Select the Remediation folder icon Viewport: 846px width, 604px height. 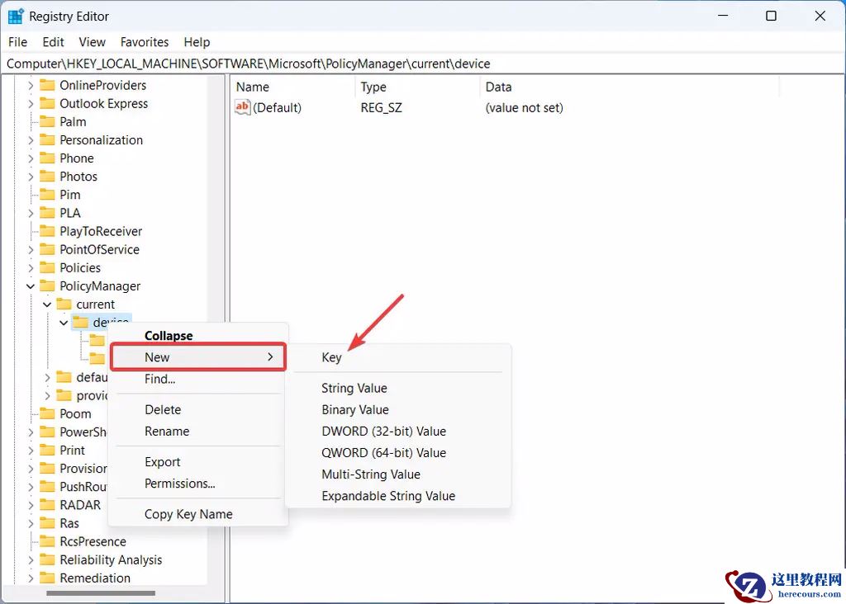[x=47, y=578]
